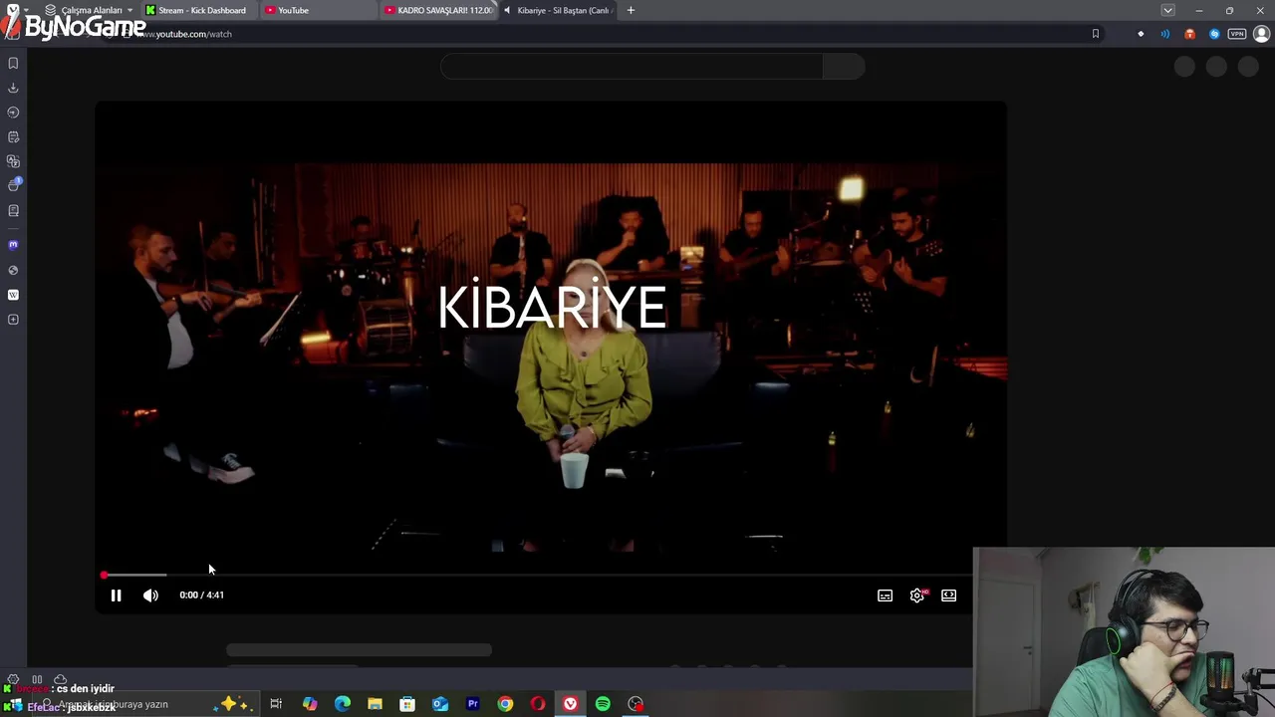The image size is (1275, 717).
Task: Open the history panel in sidebar
Action: 13,113
